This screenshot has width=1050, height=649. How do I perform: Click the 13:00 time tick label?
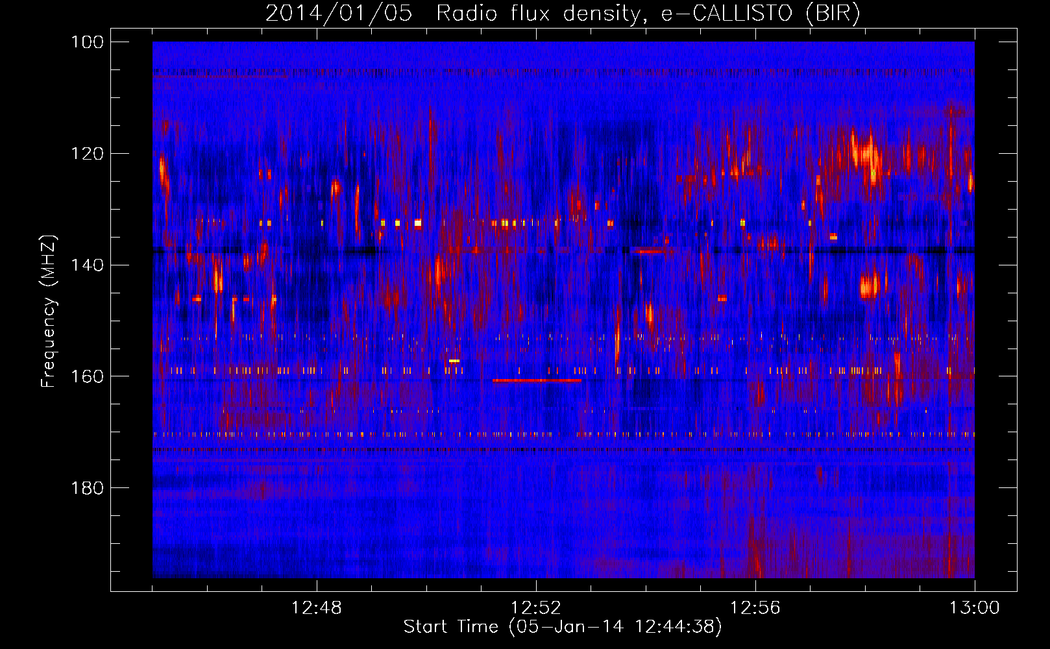tap(975, 608)
